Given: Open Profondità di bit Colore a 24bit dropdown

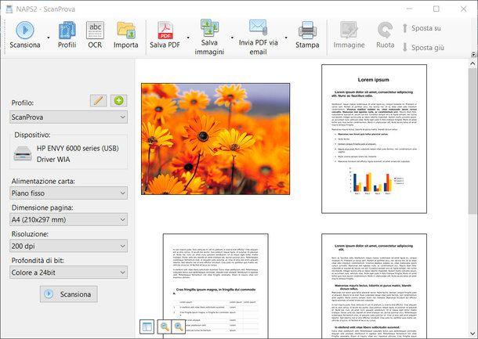Looking at the screenshot, I should coord(69,272).
